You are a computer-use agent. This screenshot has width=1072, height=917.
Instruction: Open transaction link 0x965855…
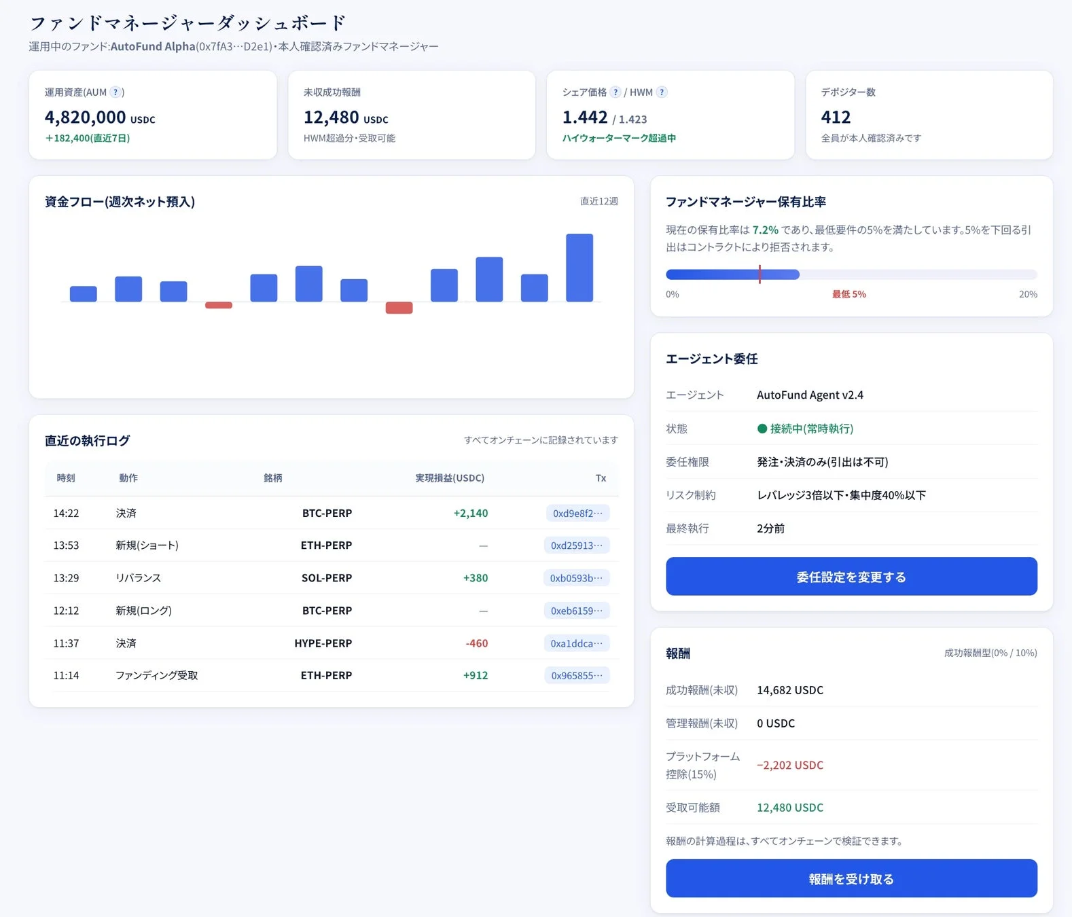(x=577, y=675)
